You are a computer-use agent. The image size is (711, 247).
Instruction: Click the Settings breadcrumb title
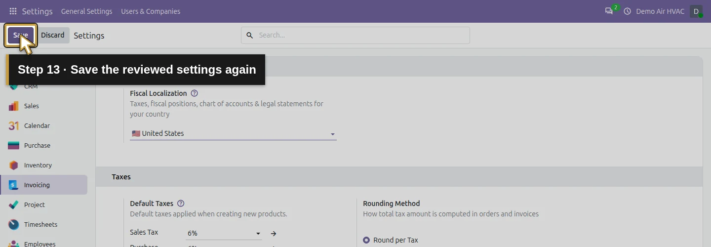pyautogui.click(x=89, y=36)
